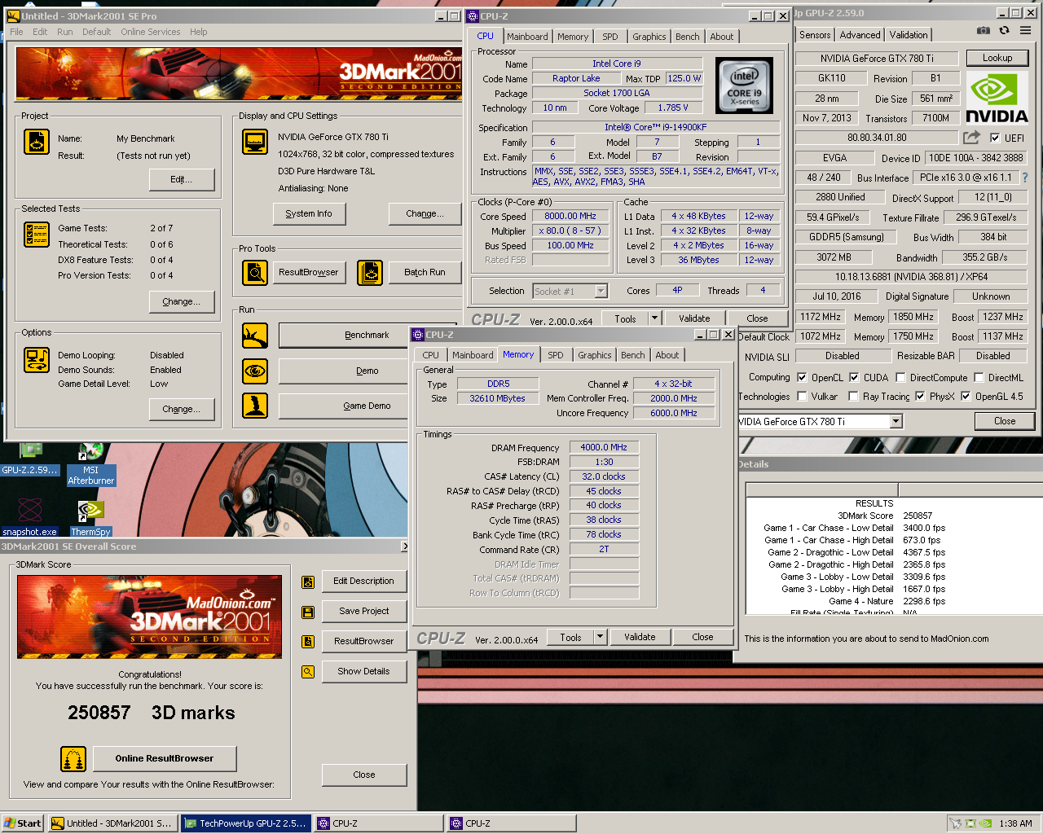
Task: Open the Advanced tab in GPU-Z
Action: coord(860,35)
